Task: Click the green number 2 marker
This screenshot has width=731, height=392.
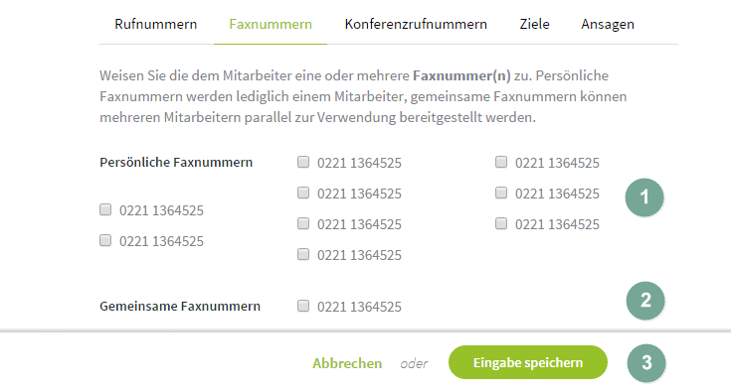Action: 645,301
